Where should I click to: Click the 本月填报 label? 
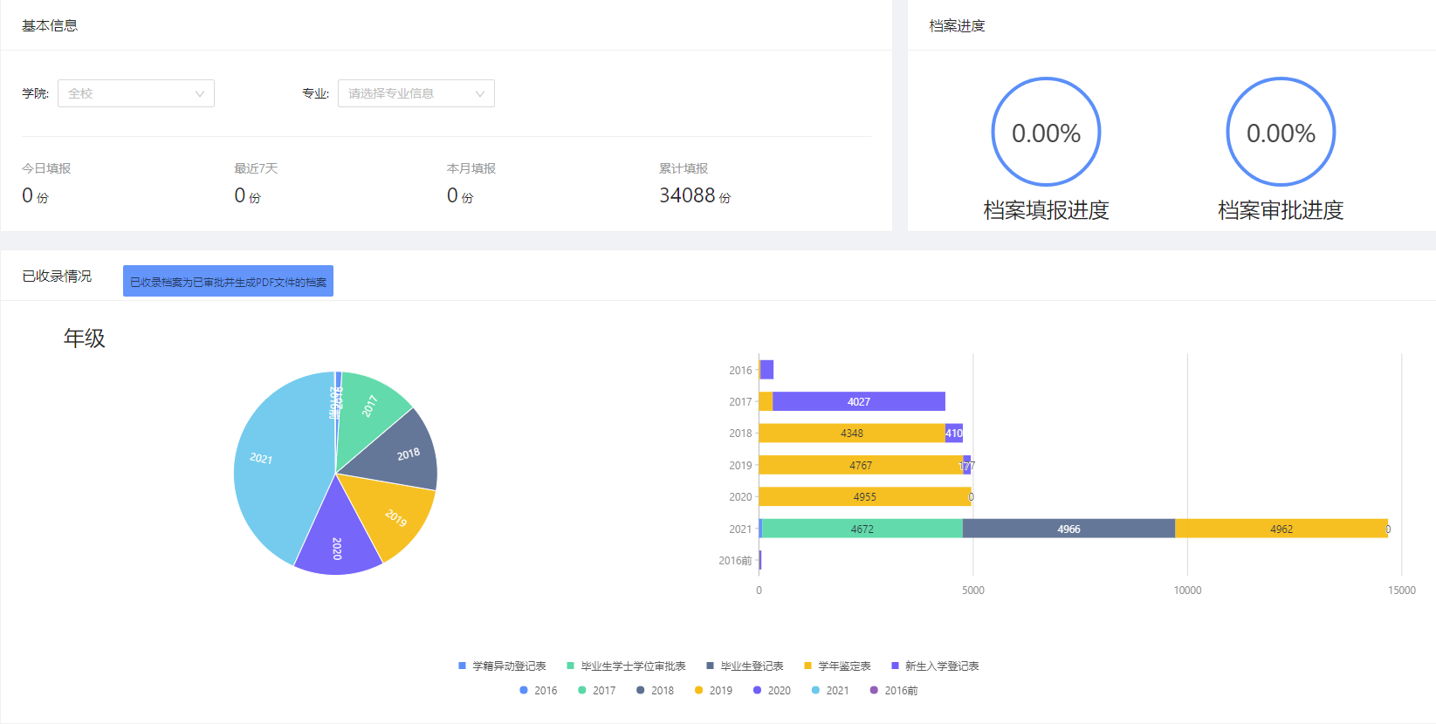(x=471, y=168)
